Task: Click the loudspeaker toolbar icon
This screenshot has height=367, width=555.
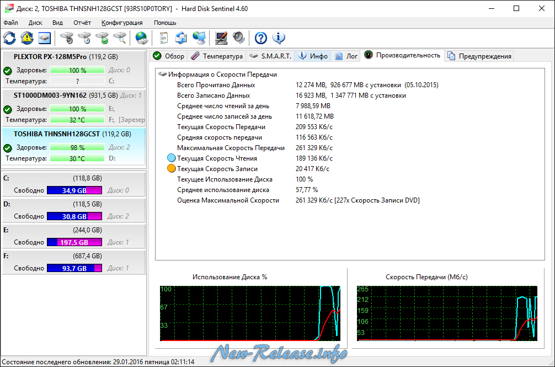Action: tap(239, 38)
